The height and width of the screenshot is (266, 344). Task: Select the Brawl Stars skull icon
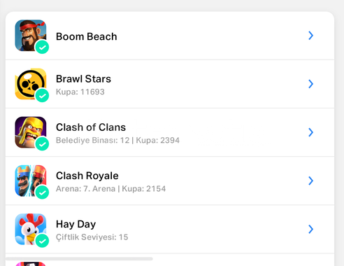click(31, 84)
